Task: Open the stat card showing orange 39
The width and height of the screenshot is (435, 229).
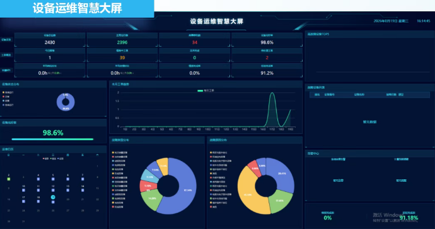Action: tap(122, 55)
